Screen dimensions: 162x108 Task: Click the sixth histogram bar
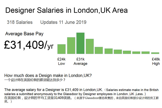tap(108, 51)
